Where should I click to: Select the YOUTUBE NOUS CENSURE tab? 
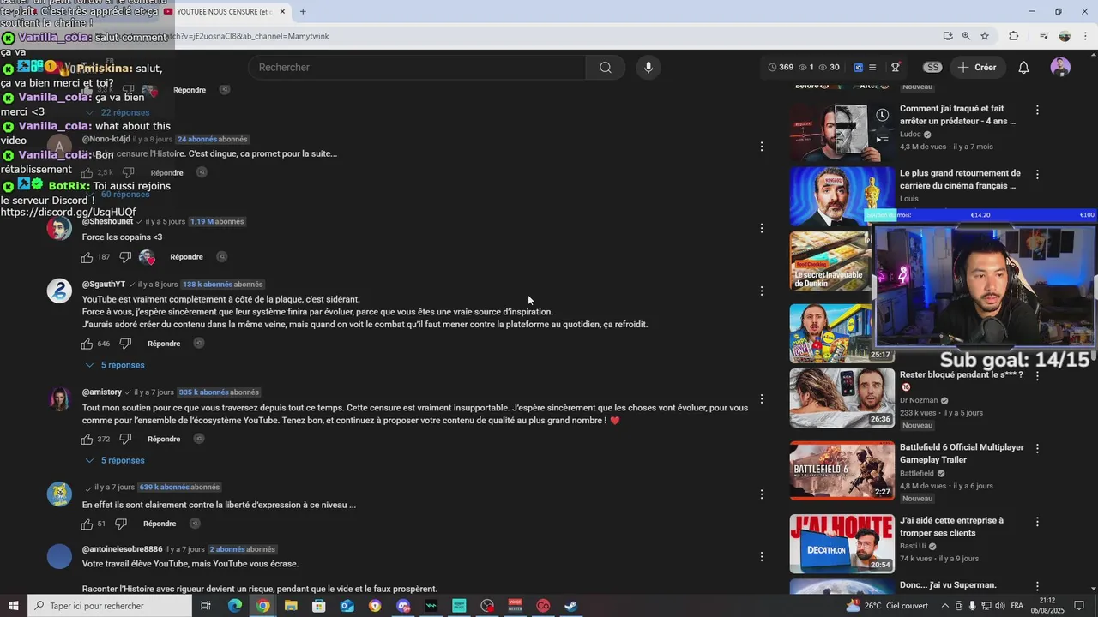(225, 11)
